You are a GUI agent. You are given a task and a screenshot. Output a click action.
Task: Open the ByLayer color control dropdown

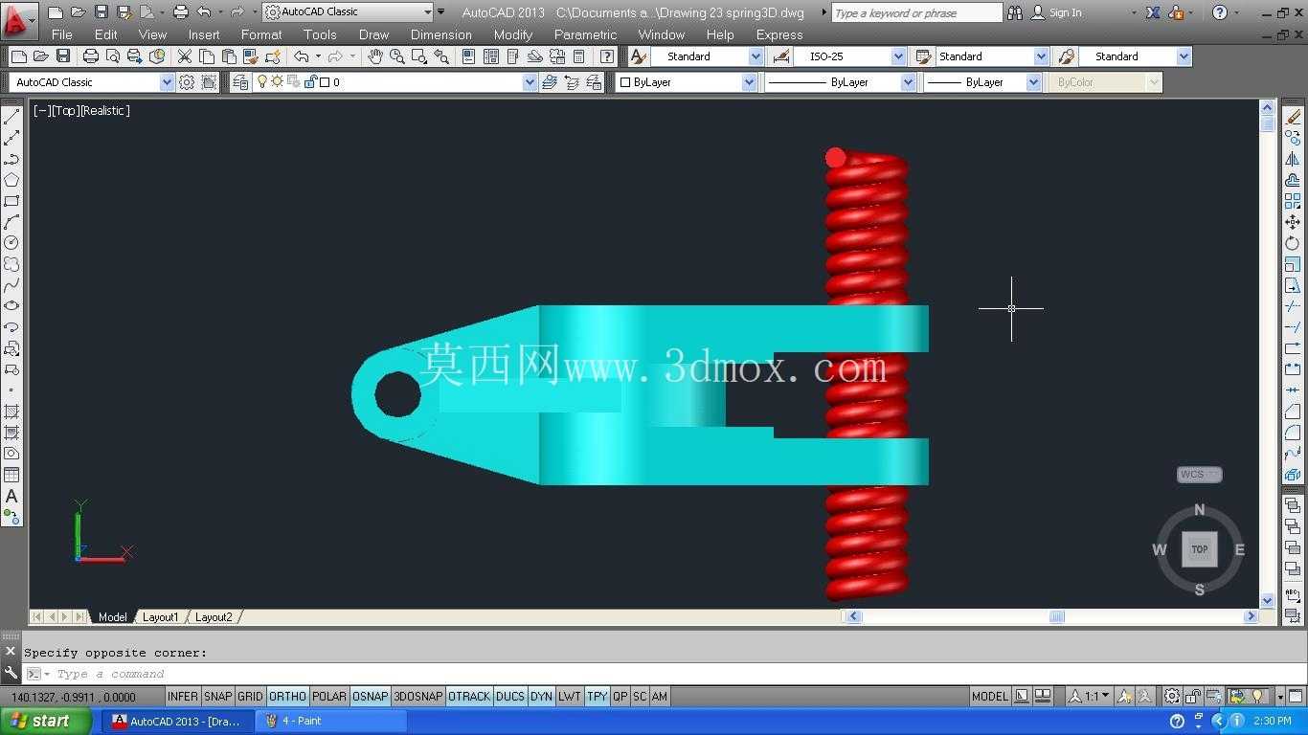(749, 82)
